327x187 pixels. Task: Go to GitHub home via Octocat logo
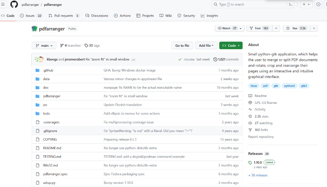tap(14, 4)
